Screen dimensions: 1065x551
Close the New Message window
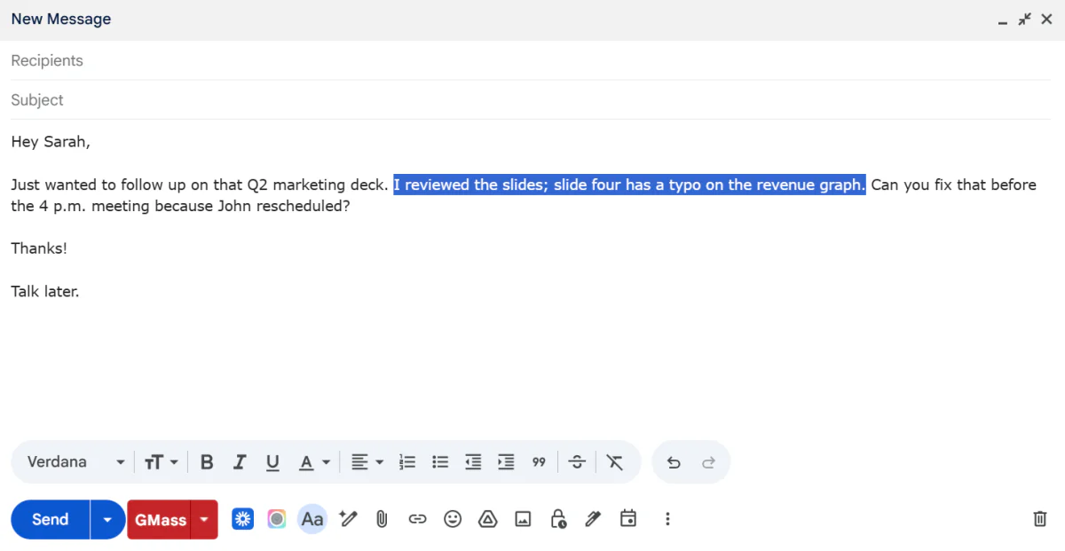1046,19
